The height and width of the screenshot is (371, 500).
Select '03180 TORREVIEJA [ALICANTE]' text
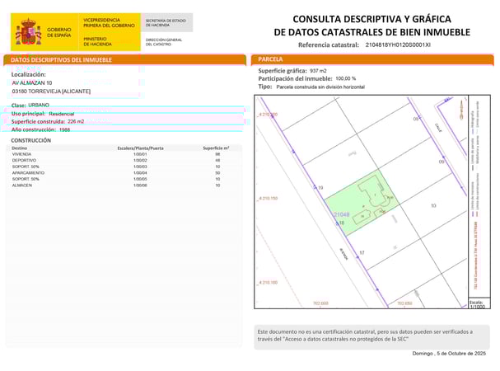(x=51, y=92)
